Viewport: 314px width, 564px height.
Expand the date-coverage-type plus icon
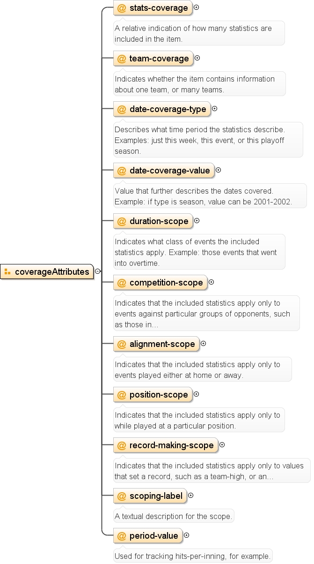[214, 109]
